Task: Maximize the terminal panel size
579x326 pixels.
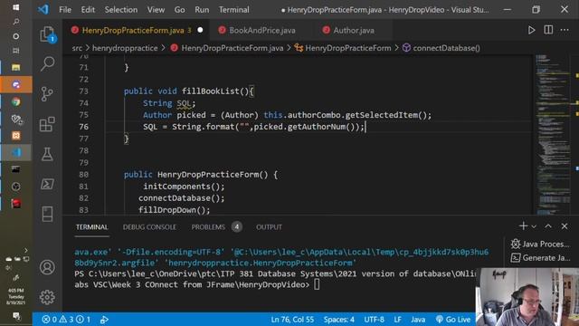Action: pyautogui.click(x=548, y=225)
